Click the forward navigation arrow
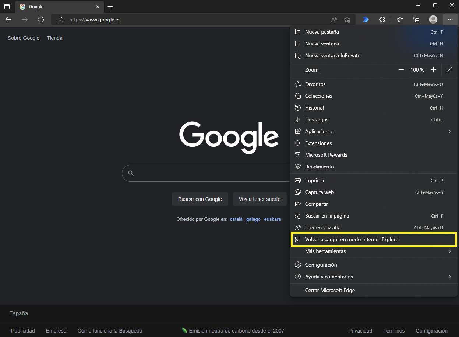Image resolution: width=459 pixels, height=337 pixels. tap(25, 20)
